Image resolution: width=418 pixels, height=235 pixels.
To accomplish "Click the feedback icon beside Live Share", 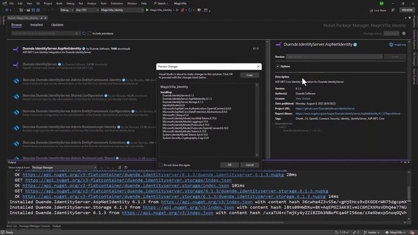I will click(x=393, y=10).
